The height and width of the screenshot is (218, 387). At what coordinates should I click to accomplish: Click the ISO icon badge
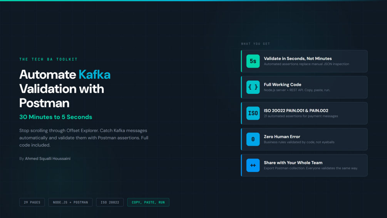click(253, 113)
